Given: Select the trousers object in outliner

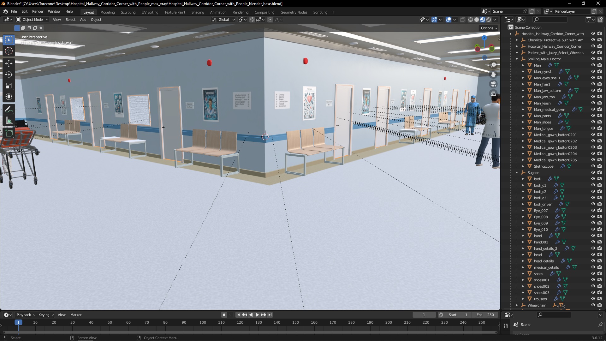Looking at the screenshot, I should 540,299.
